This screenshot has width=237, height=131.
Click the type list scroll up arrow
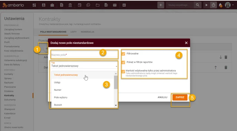(116, 74)
